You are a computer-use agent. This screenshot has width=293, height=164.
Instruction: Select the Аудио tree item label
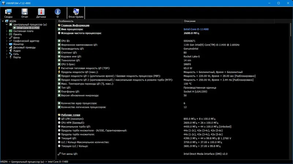pyautogui.click(x=17, y=51)
